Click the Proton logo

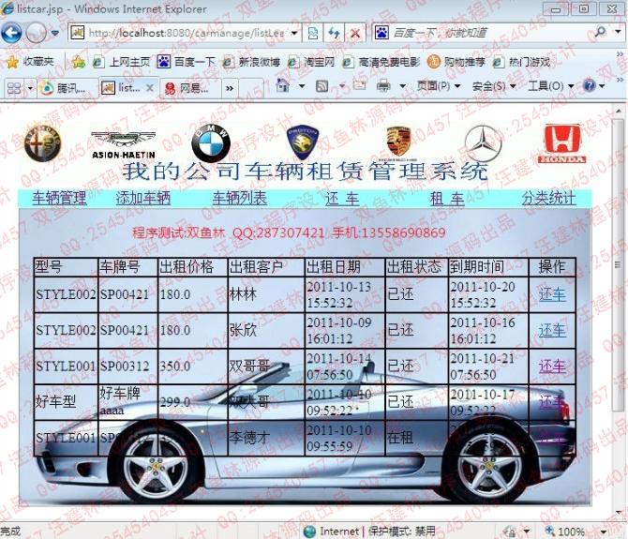(303, 143)
